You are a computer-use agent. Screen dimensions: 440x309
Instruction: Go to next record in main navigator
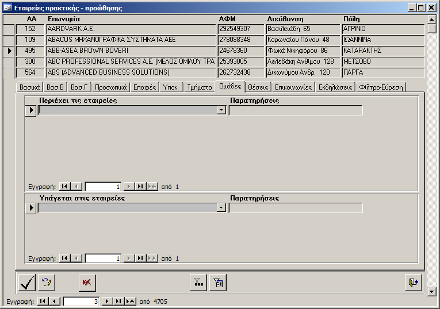coord(106,301)
